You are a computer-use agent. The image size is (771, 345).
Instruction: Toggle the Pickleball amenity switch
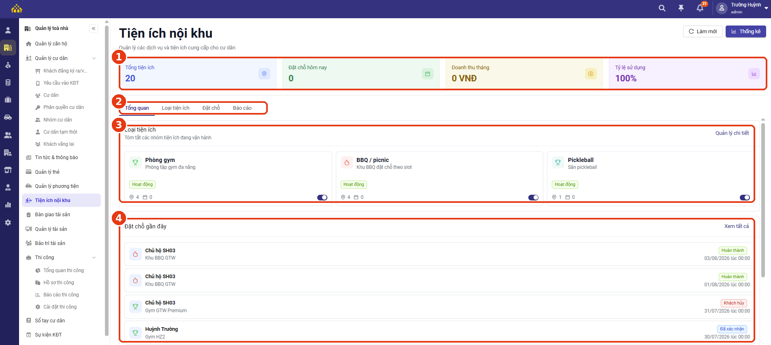tap(745, 198)
